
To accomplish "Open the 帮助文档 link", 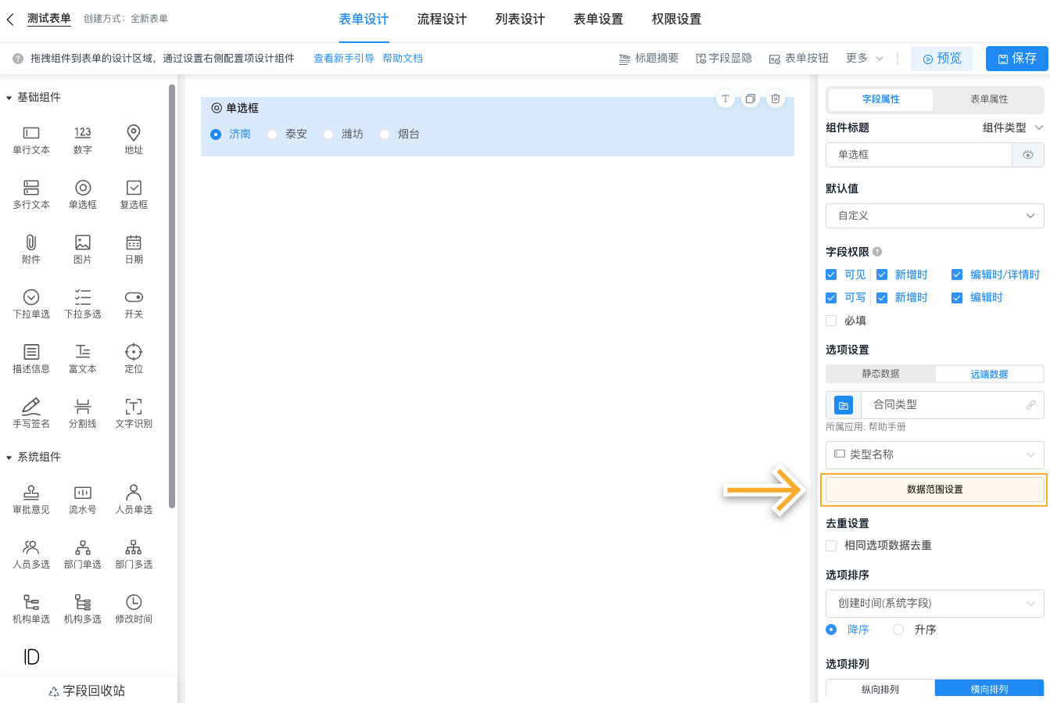I will coord(403,57).
